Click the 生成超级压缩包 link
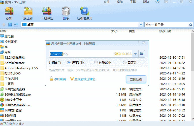194x126 pixels. point(85,79)
